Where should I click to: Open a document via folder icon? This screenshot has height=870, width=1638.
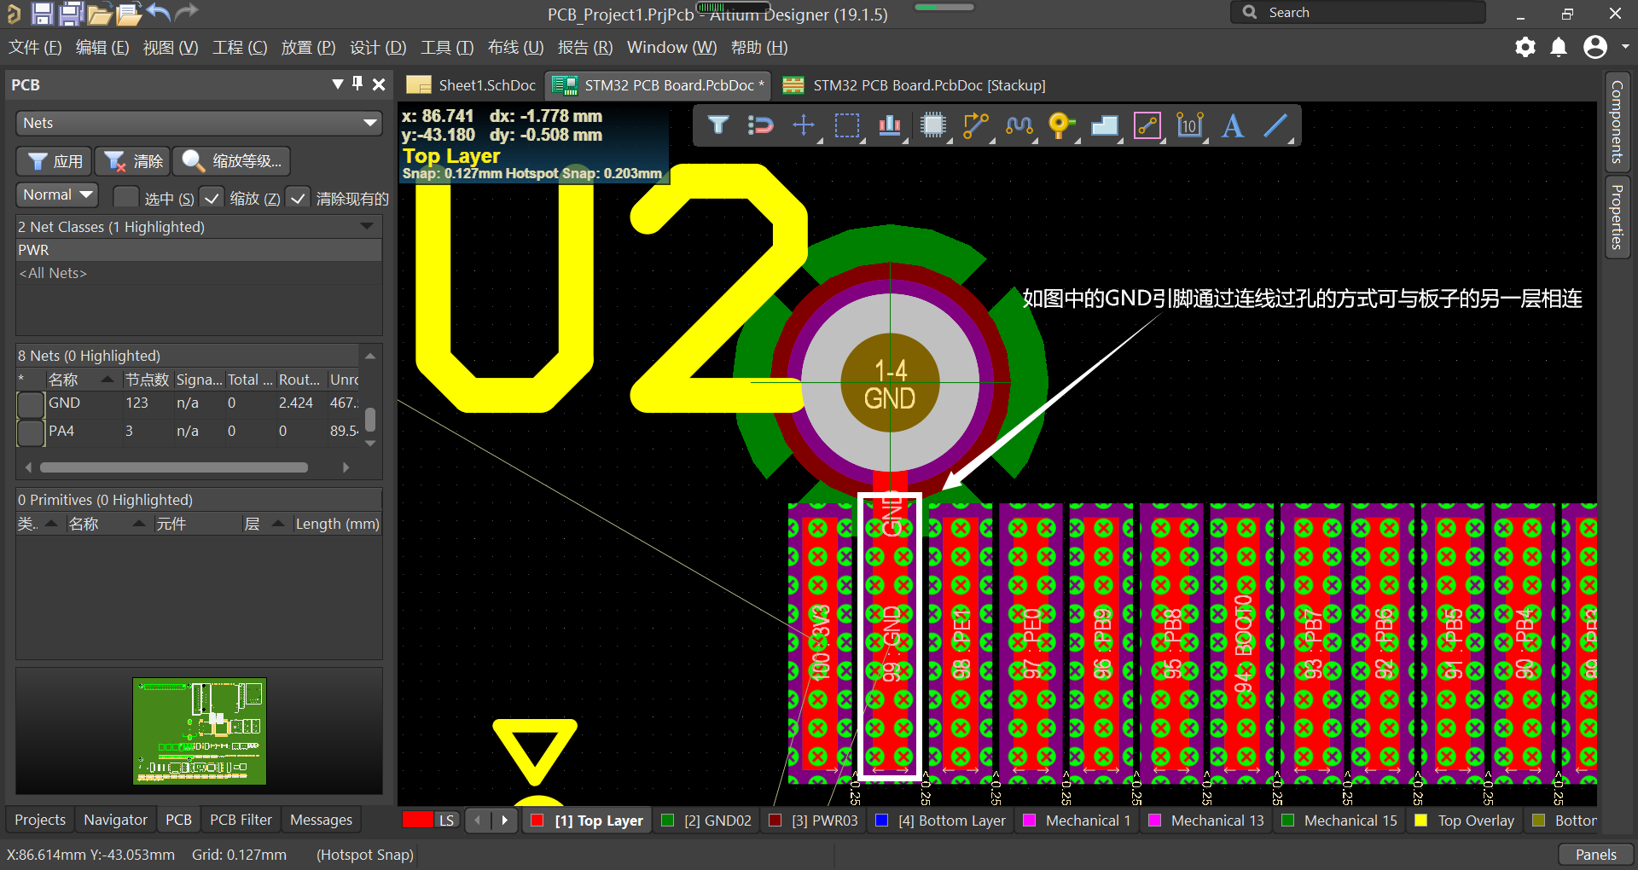tap(100, 13)
